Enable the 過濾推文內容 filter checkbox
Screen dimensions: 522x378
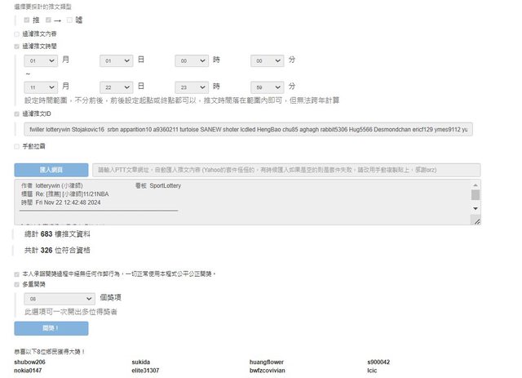pyautogui.click(x=17, y=34)
